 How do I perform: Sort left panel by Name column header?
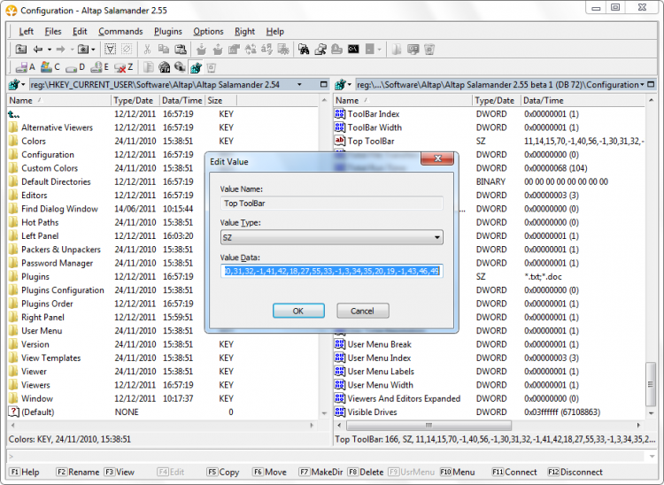point(53,101)
